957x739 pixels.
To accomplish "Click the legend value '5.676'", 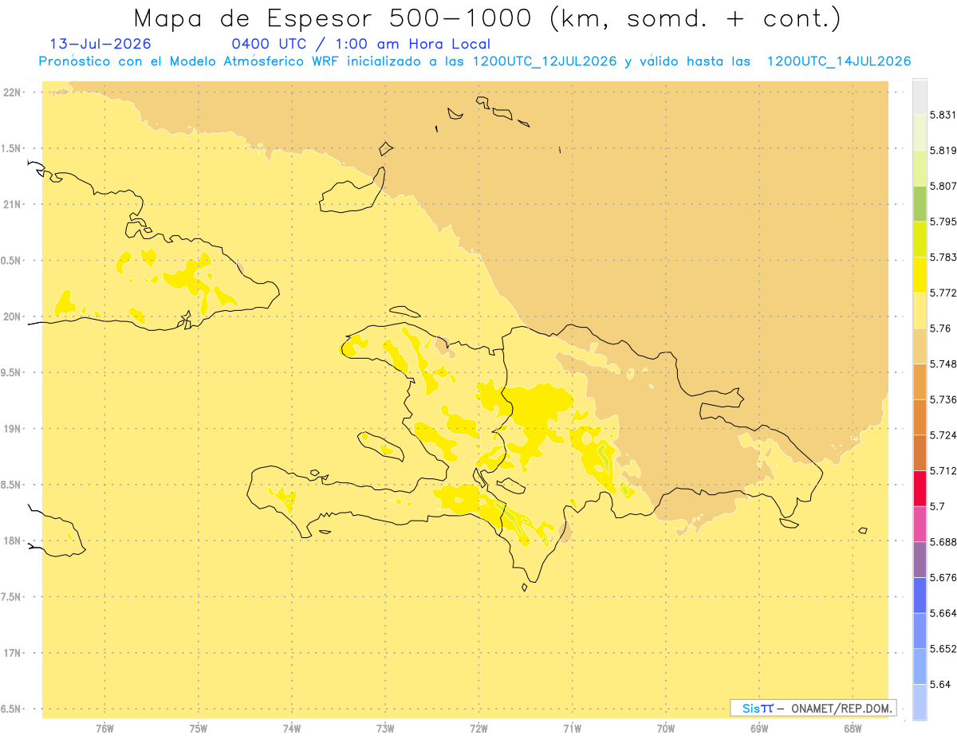I will (x=943, y=577).
